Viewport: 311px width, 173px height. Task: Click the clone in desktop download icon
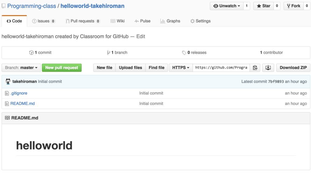click(268, 68)
